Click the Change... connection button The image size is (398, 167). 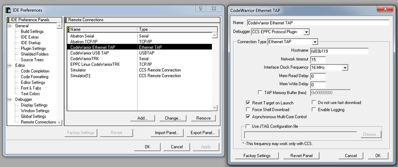coord(173,118)
